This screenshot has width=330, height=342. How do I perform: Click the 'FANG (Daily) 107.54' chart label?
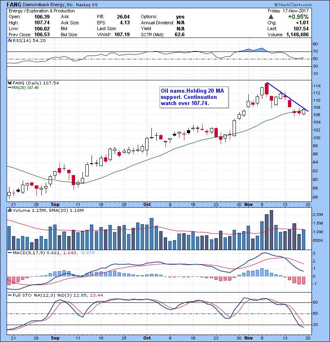point(36,83)
